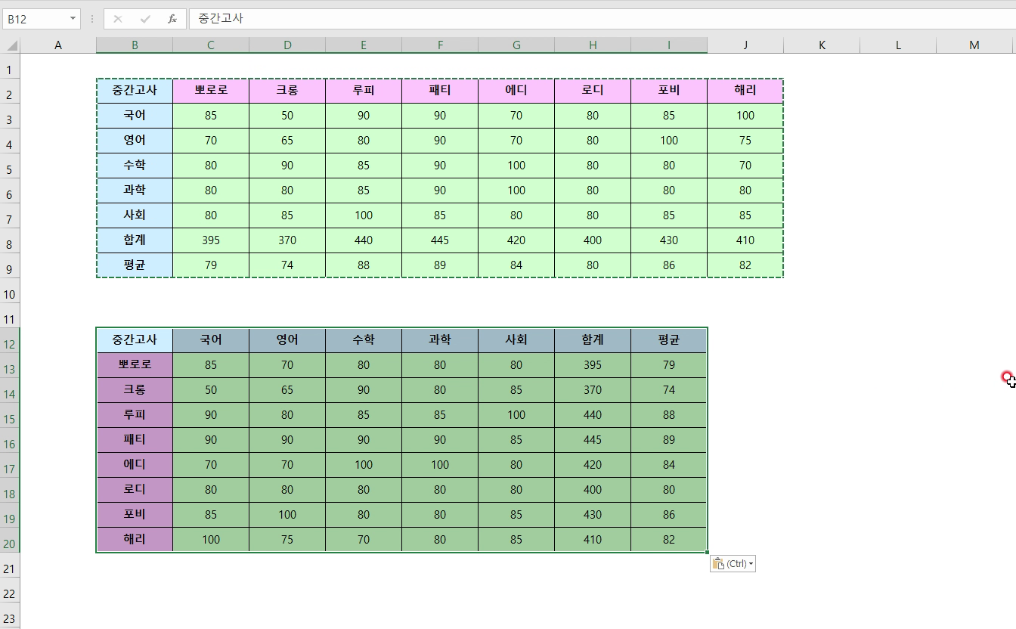Screen dimensions: 1016x629
Task: Select 영어 column header in lower table
Action: pyautogui.click(x=287, y=340)
